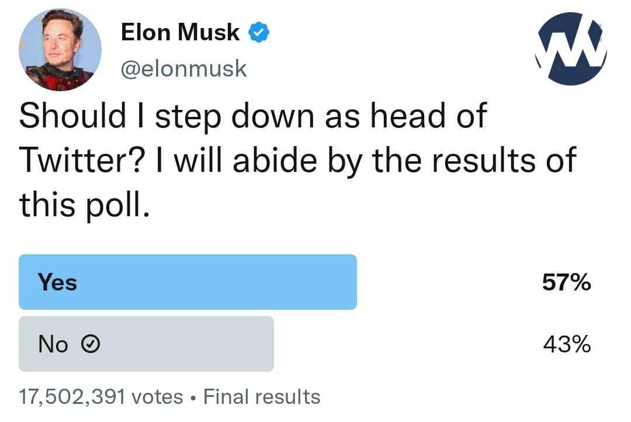
Task: Click the dot separator before Final results
Action: click(193, 397)
